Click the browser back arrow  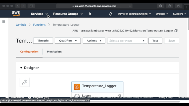point(18,6)
